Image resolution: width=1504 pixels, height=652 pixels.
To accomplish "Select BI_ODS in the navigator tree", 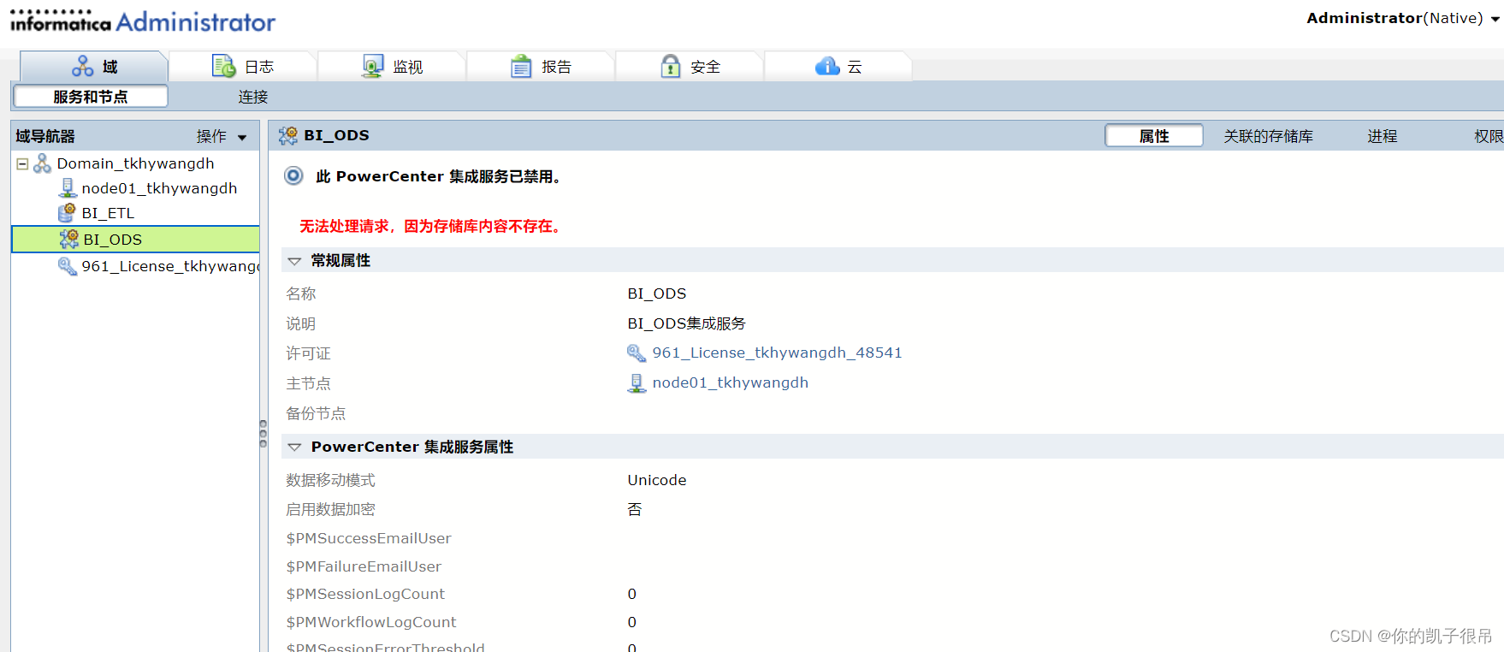I will tap(136, 239).
